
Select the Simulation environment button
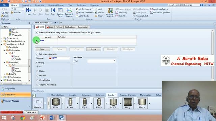click(x=16, y=95)
